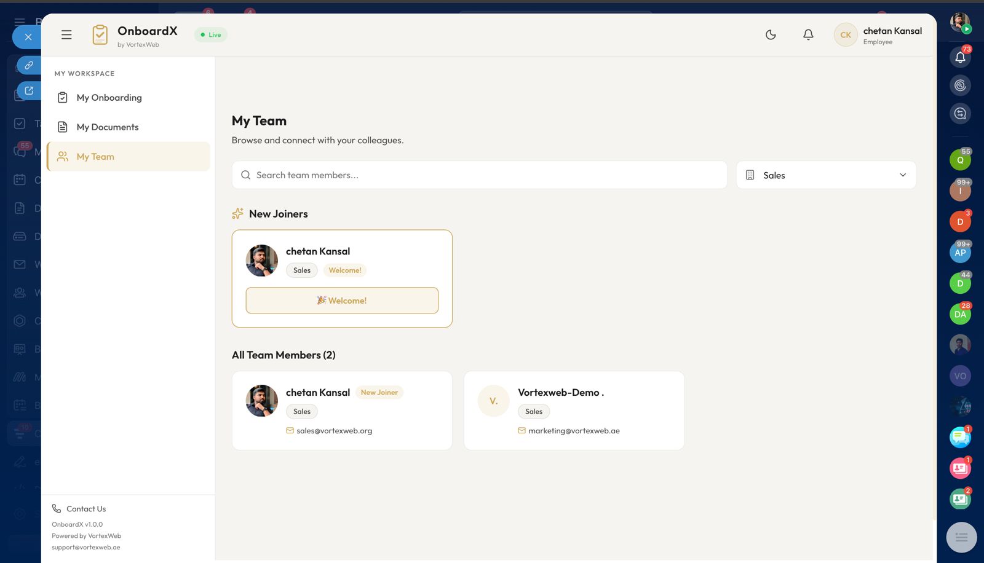Focus the Search team members field
Screen dimensions: 984x563
pos(486,175)
